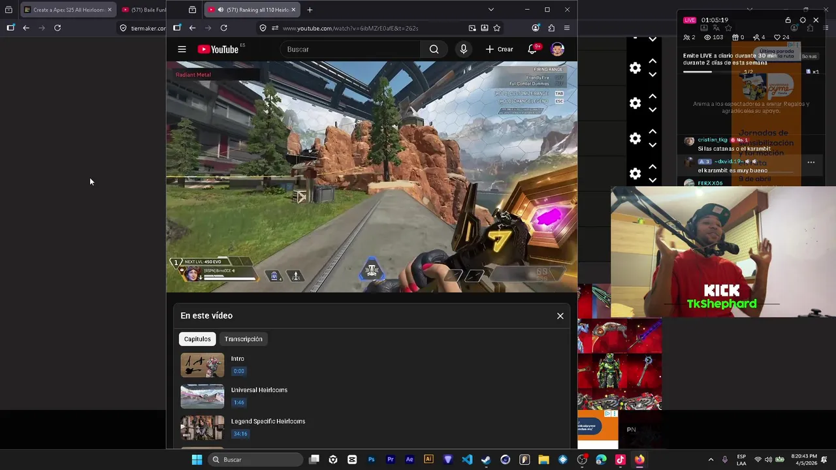Image resolution: width=836 pixels, height=470 pixels.
Task: Open the Firefox account icon in toolbar
Action: tap(536, 28)
